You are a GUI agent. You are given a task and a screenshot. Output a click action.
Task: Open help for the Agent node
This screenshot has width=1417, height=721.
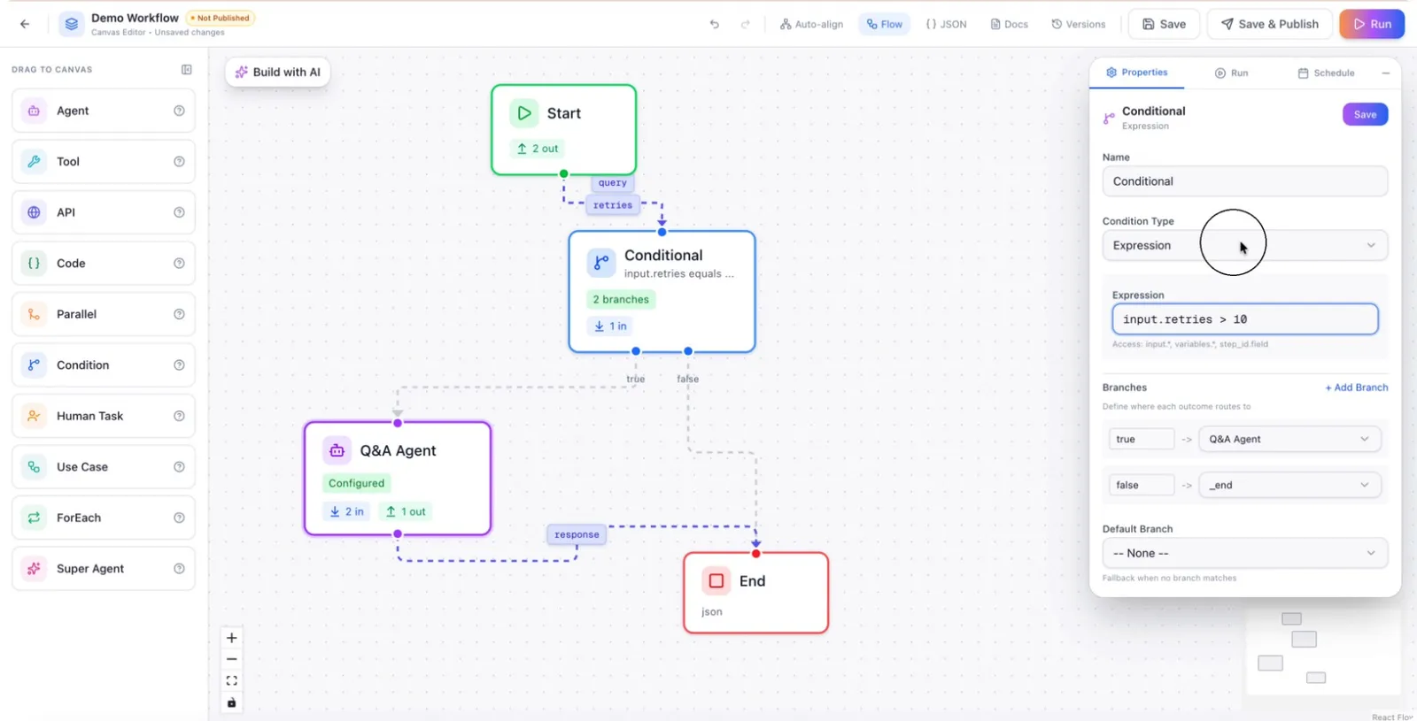(x=179, y=111)
